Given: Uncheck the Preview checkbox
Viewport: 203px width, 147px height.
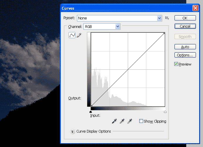Looking at the screenshot, I should click(x=176, y=64).
